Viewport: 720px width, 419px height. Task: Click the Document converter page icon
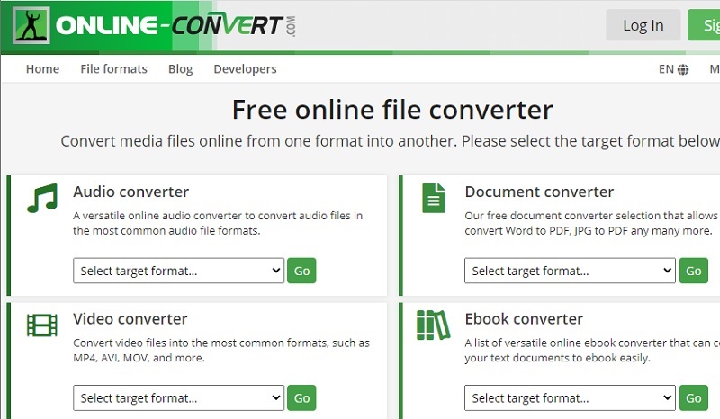coord(434,198)
